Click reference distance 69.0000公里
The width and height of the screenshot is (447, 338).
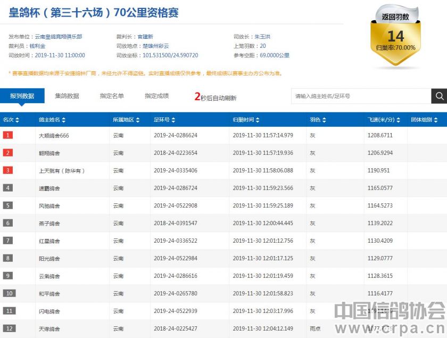[275, 55]
